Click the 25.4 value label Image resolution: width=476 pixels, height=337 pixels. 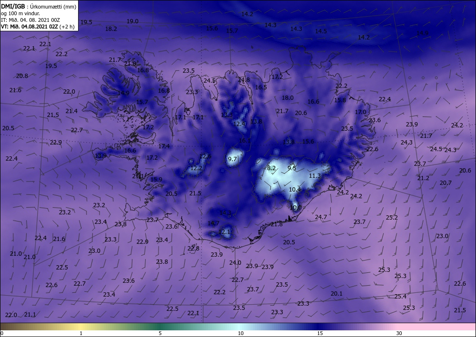[400, 296]
